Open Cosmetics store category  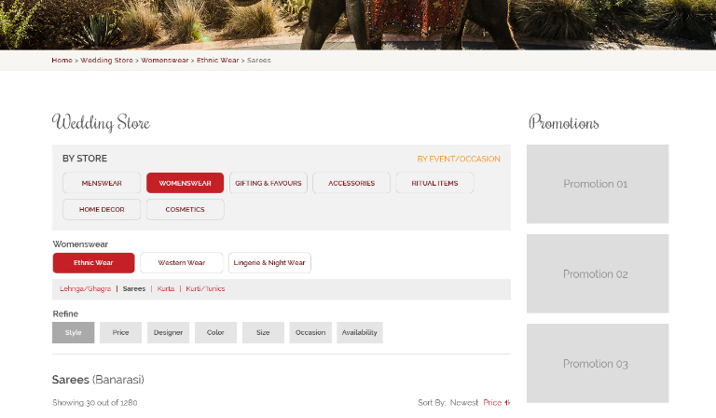185,209
